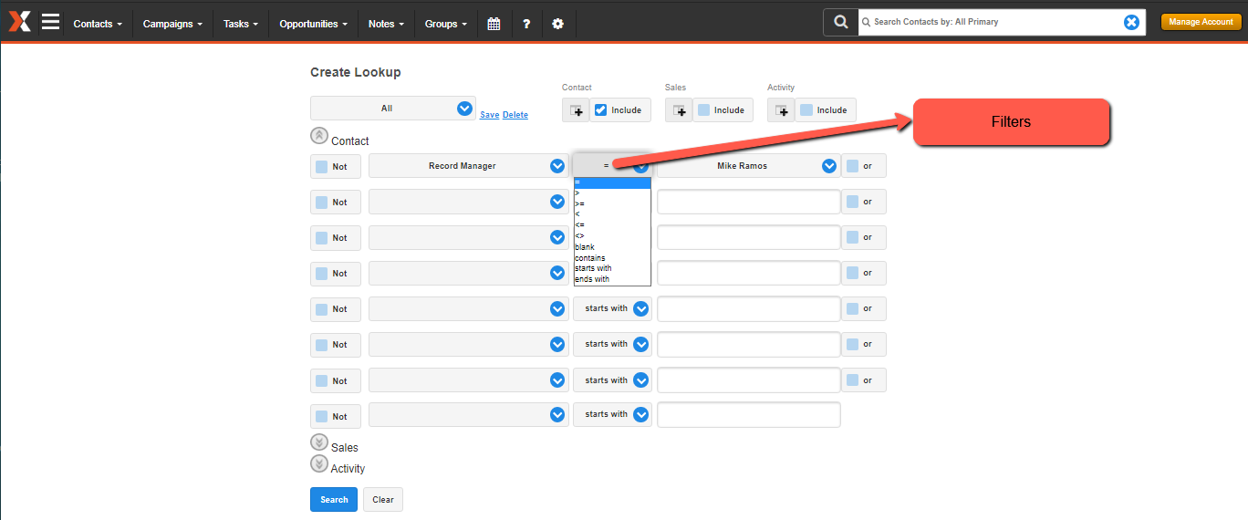The height and width of the screenshot is (520, 1248).
Task: Open the Campaigns menu
Action: (x=173, y=24)
